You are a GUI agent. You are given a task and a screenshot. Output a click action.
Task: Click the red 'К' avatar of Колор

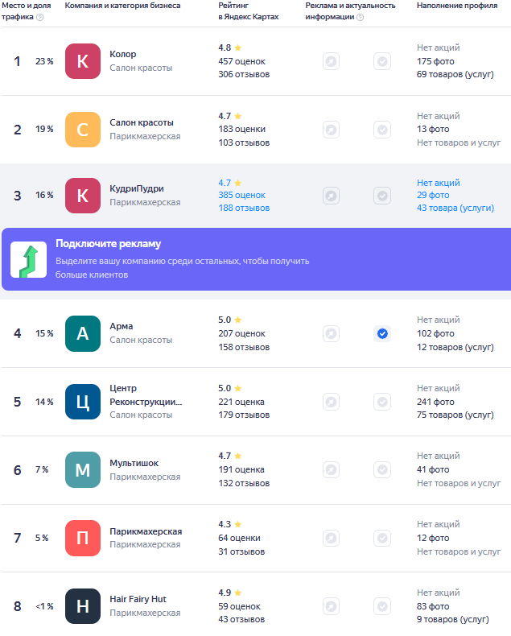[x=83, y=61]
